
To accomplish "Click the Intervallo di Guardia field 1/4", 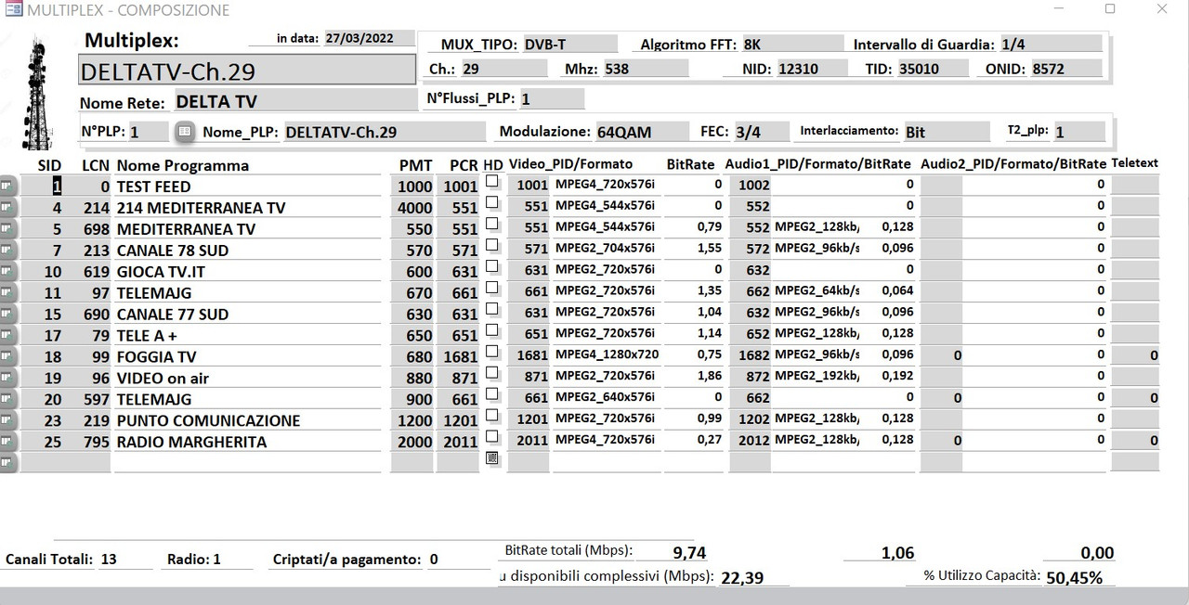I will pyautogui.click(x=1051, y=44).
